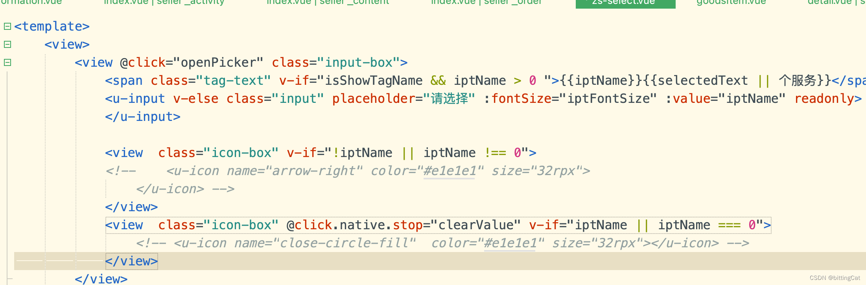This screenshot has width=866, height=285.
Task: Click the commented closing u-icon tag line
Action: (185, 189)
